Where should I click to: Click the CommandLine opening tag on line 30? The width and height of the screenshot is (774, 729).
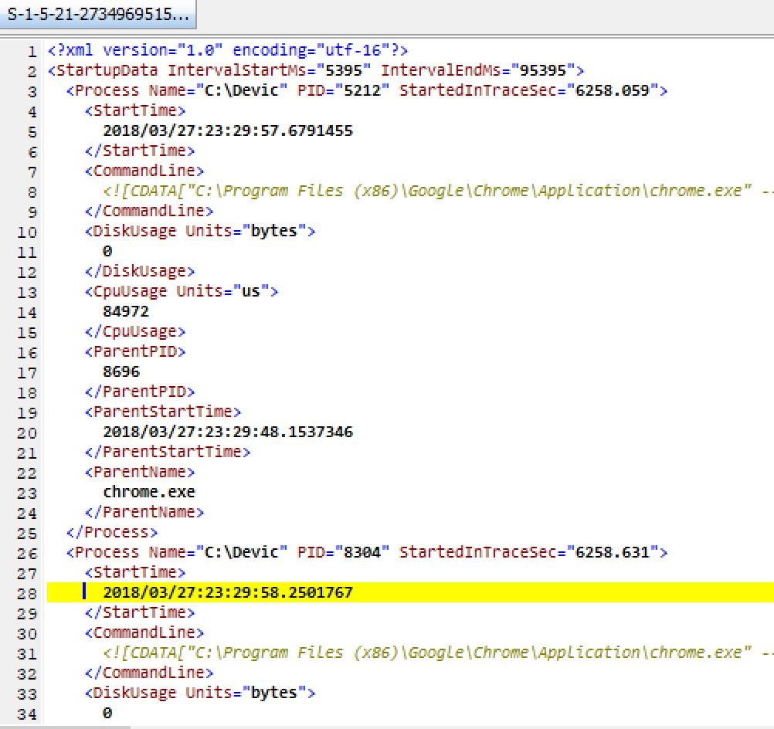(144, 632)
